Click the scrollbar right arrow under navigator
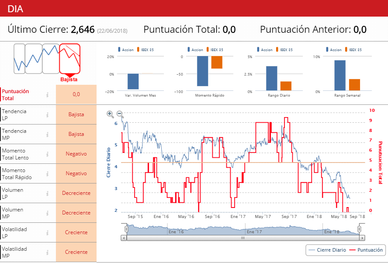 pyautogui.click(x=362, y=238)
